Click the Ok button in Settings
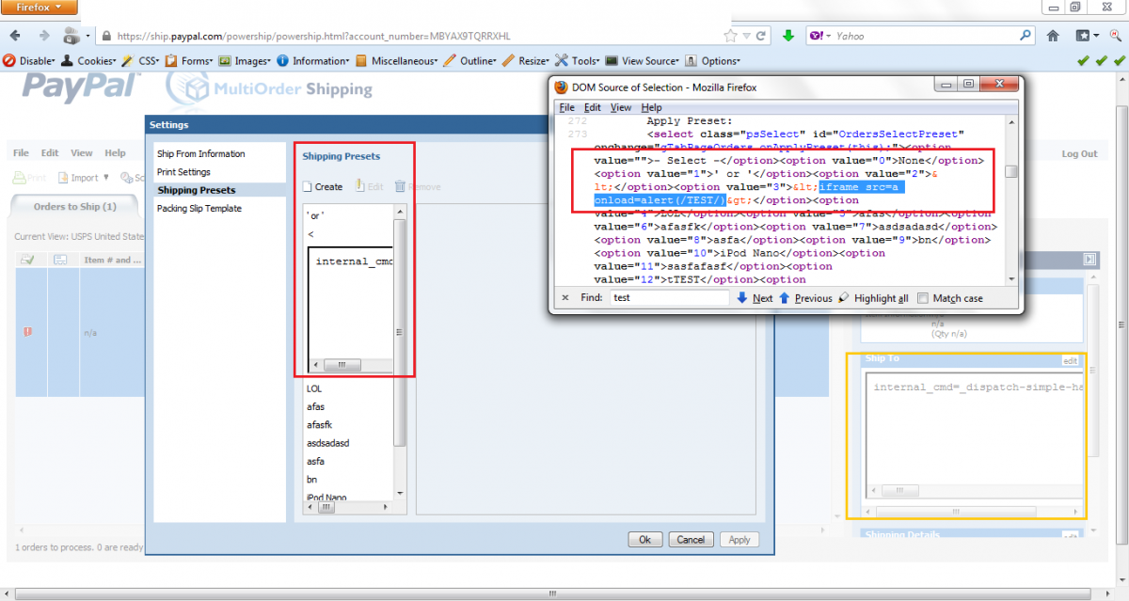Screen dimensions: 1129x601 coord(644,540)
